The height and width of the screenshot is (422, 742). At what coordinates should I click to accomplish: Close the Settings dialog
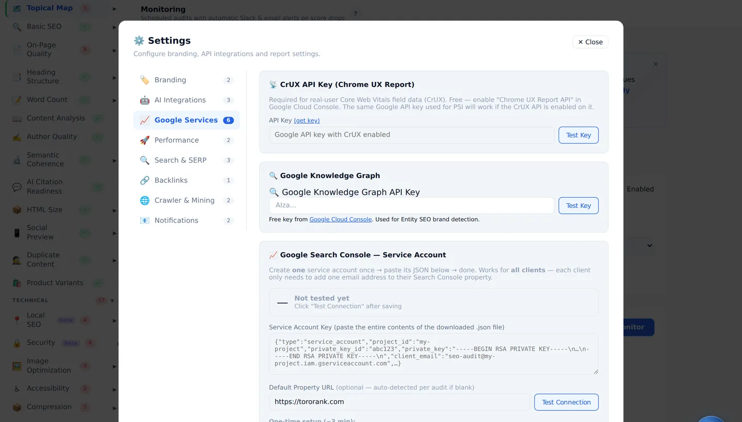coord(590,42)
